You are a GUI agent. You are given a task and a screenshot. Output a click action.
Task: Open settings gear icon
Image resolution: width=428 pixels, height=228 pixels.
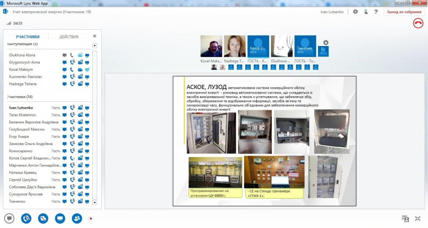pos(355,12)
